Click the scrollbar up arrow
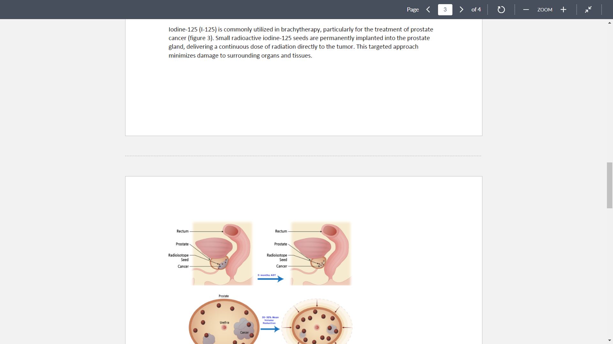Screen dimensions: 613x344 pos(609,22)
